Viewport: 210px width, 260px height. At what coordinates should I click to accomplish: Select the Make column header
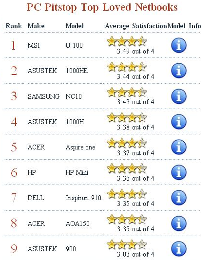tap(36, 26)
